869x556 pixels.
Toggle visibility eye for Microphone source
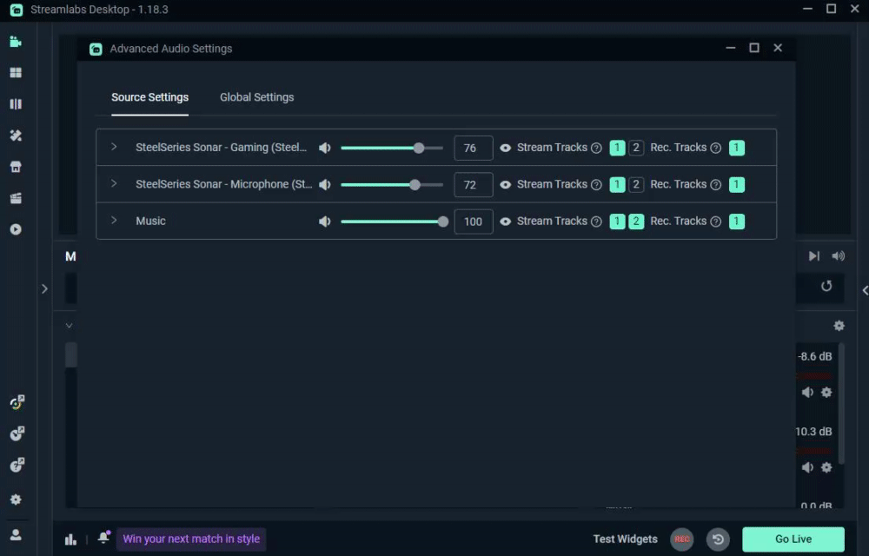click(505, 184)
